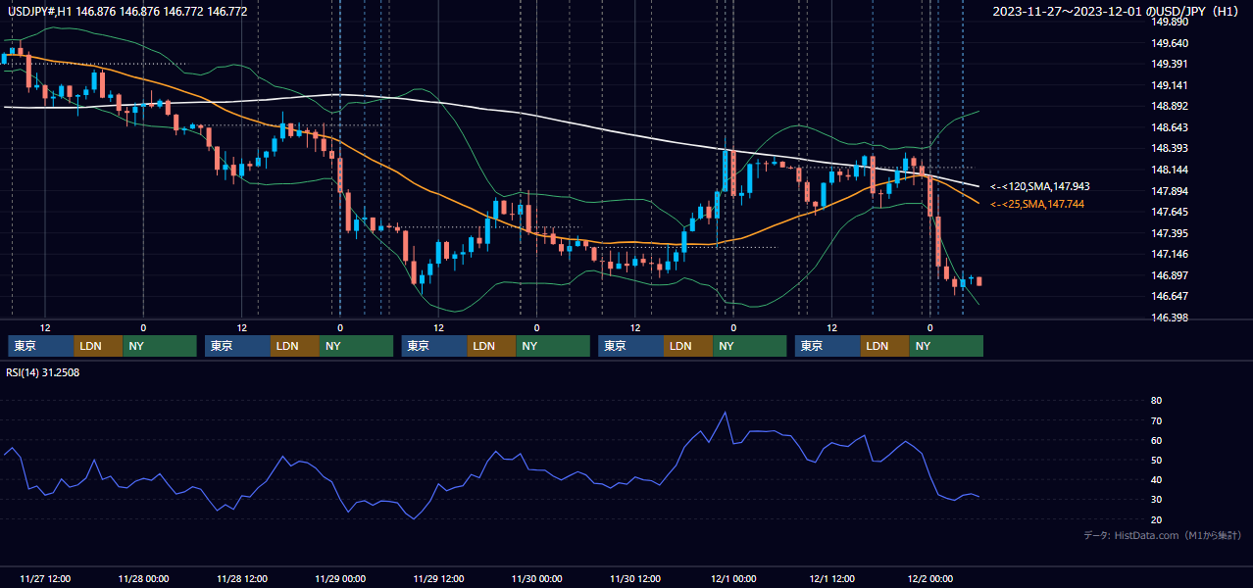Click price axis value 148.393

1170,149
